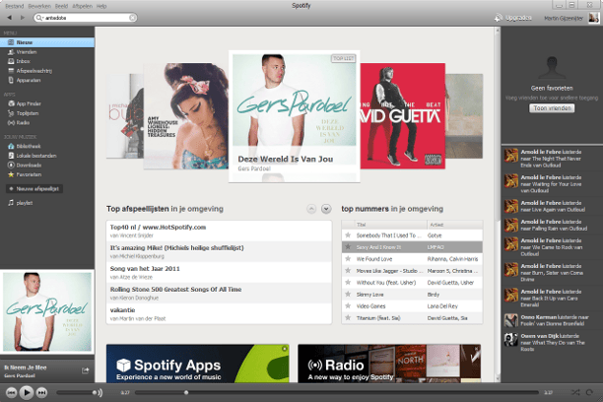Viewport: 603px width, 402px height.
Task: Clear the search field with the X icon
Action: pos(132,18)
